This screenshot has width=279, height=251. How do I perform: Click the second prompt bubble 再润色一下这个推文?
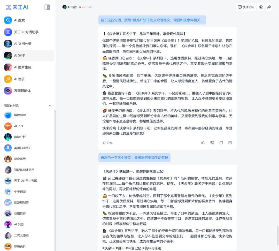(x=134, y=157)
